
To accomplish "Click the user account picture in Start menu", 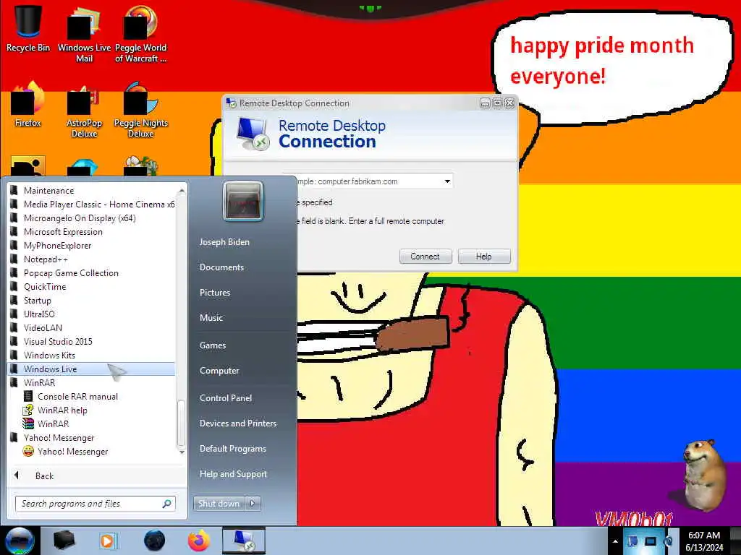I will (x=243, y=201).
